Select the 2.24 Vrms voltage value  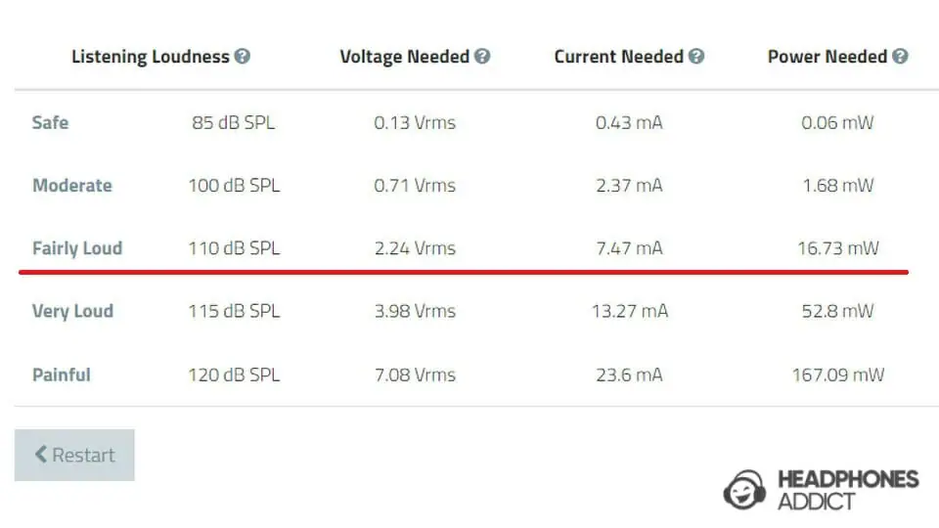pos(415,248)
